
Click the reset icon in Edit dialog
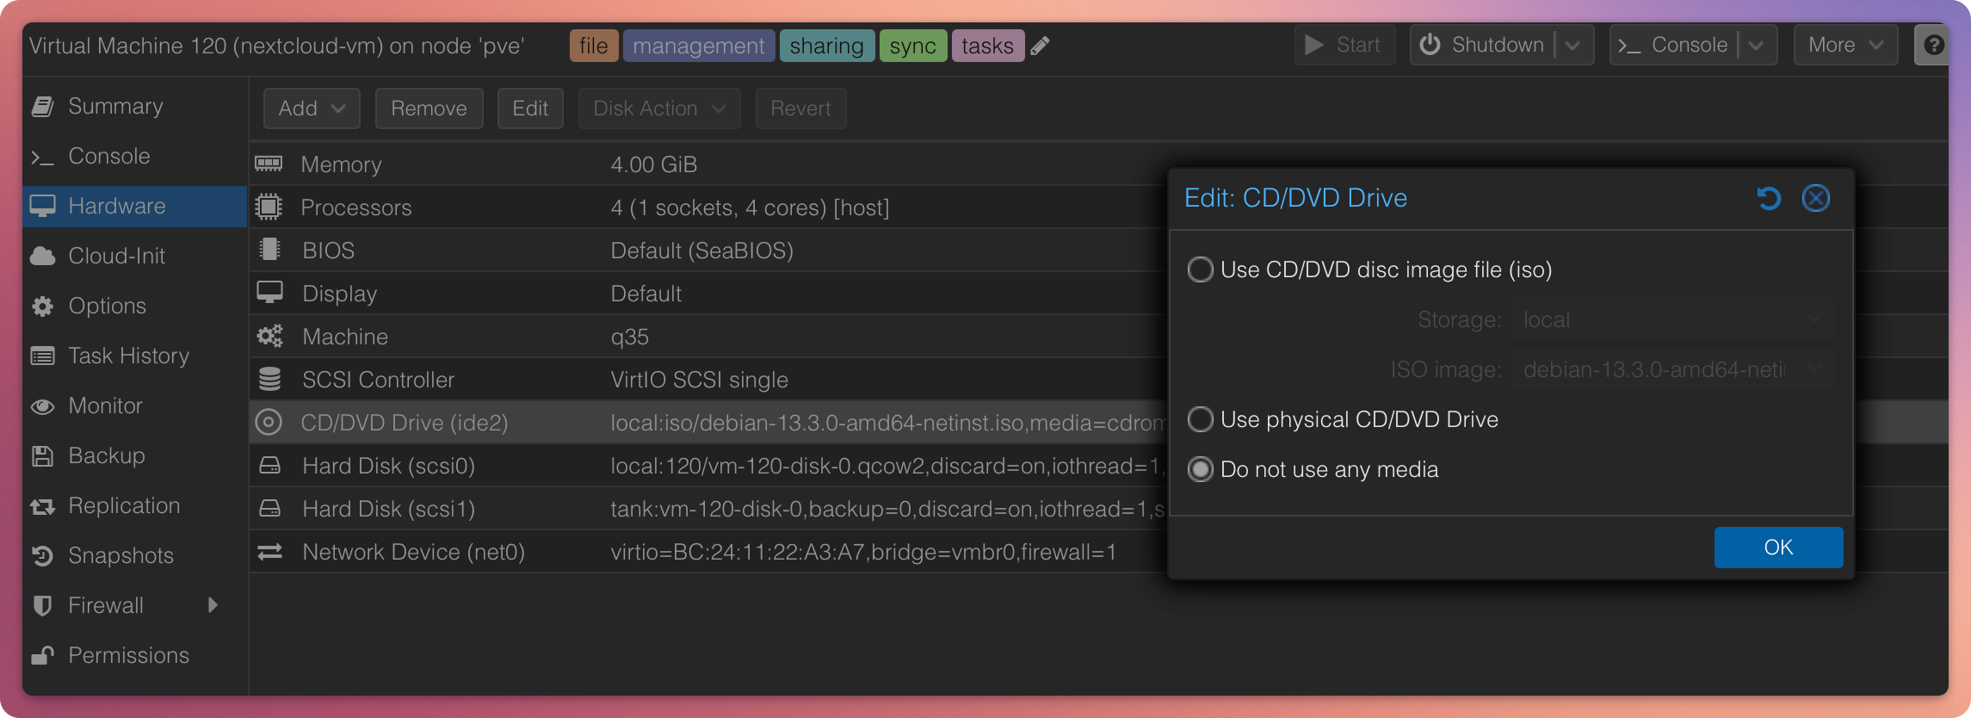[x=1768, y=199]
